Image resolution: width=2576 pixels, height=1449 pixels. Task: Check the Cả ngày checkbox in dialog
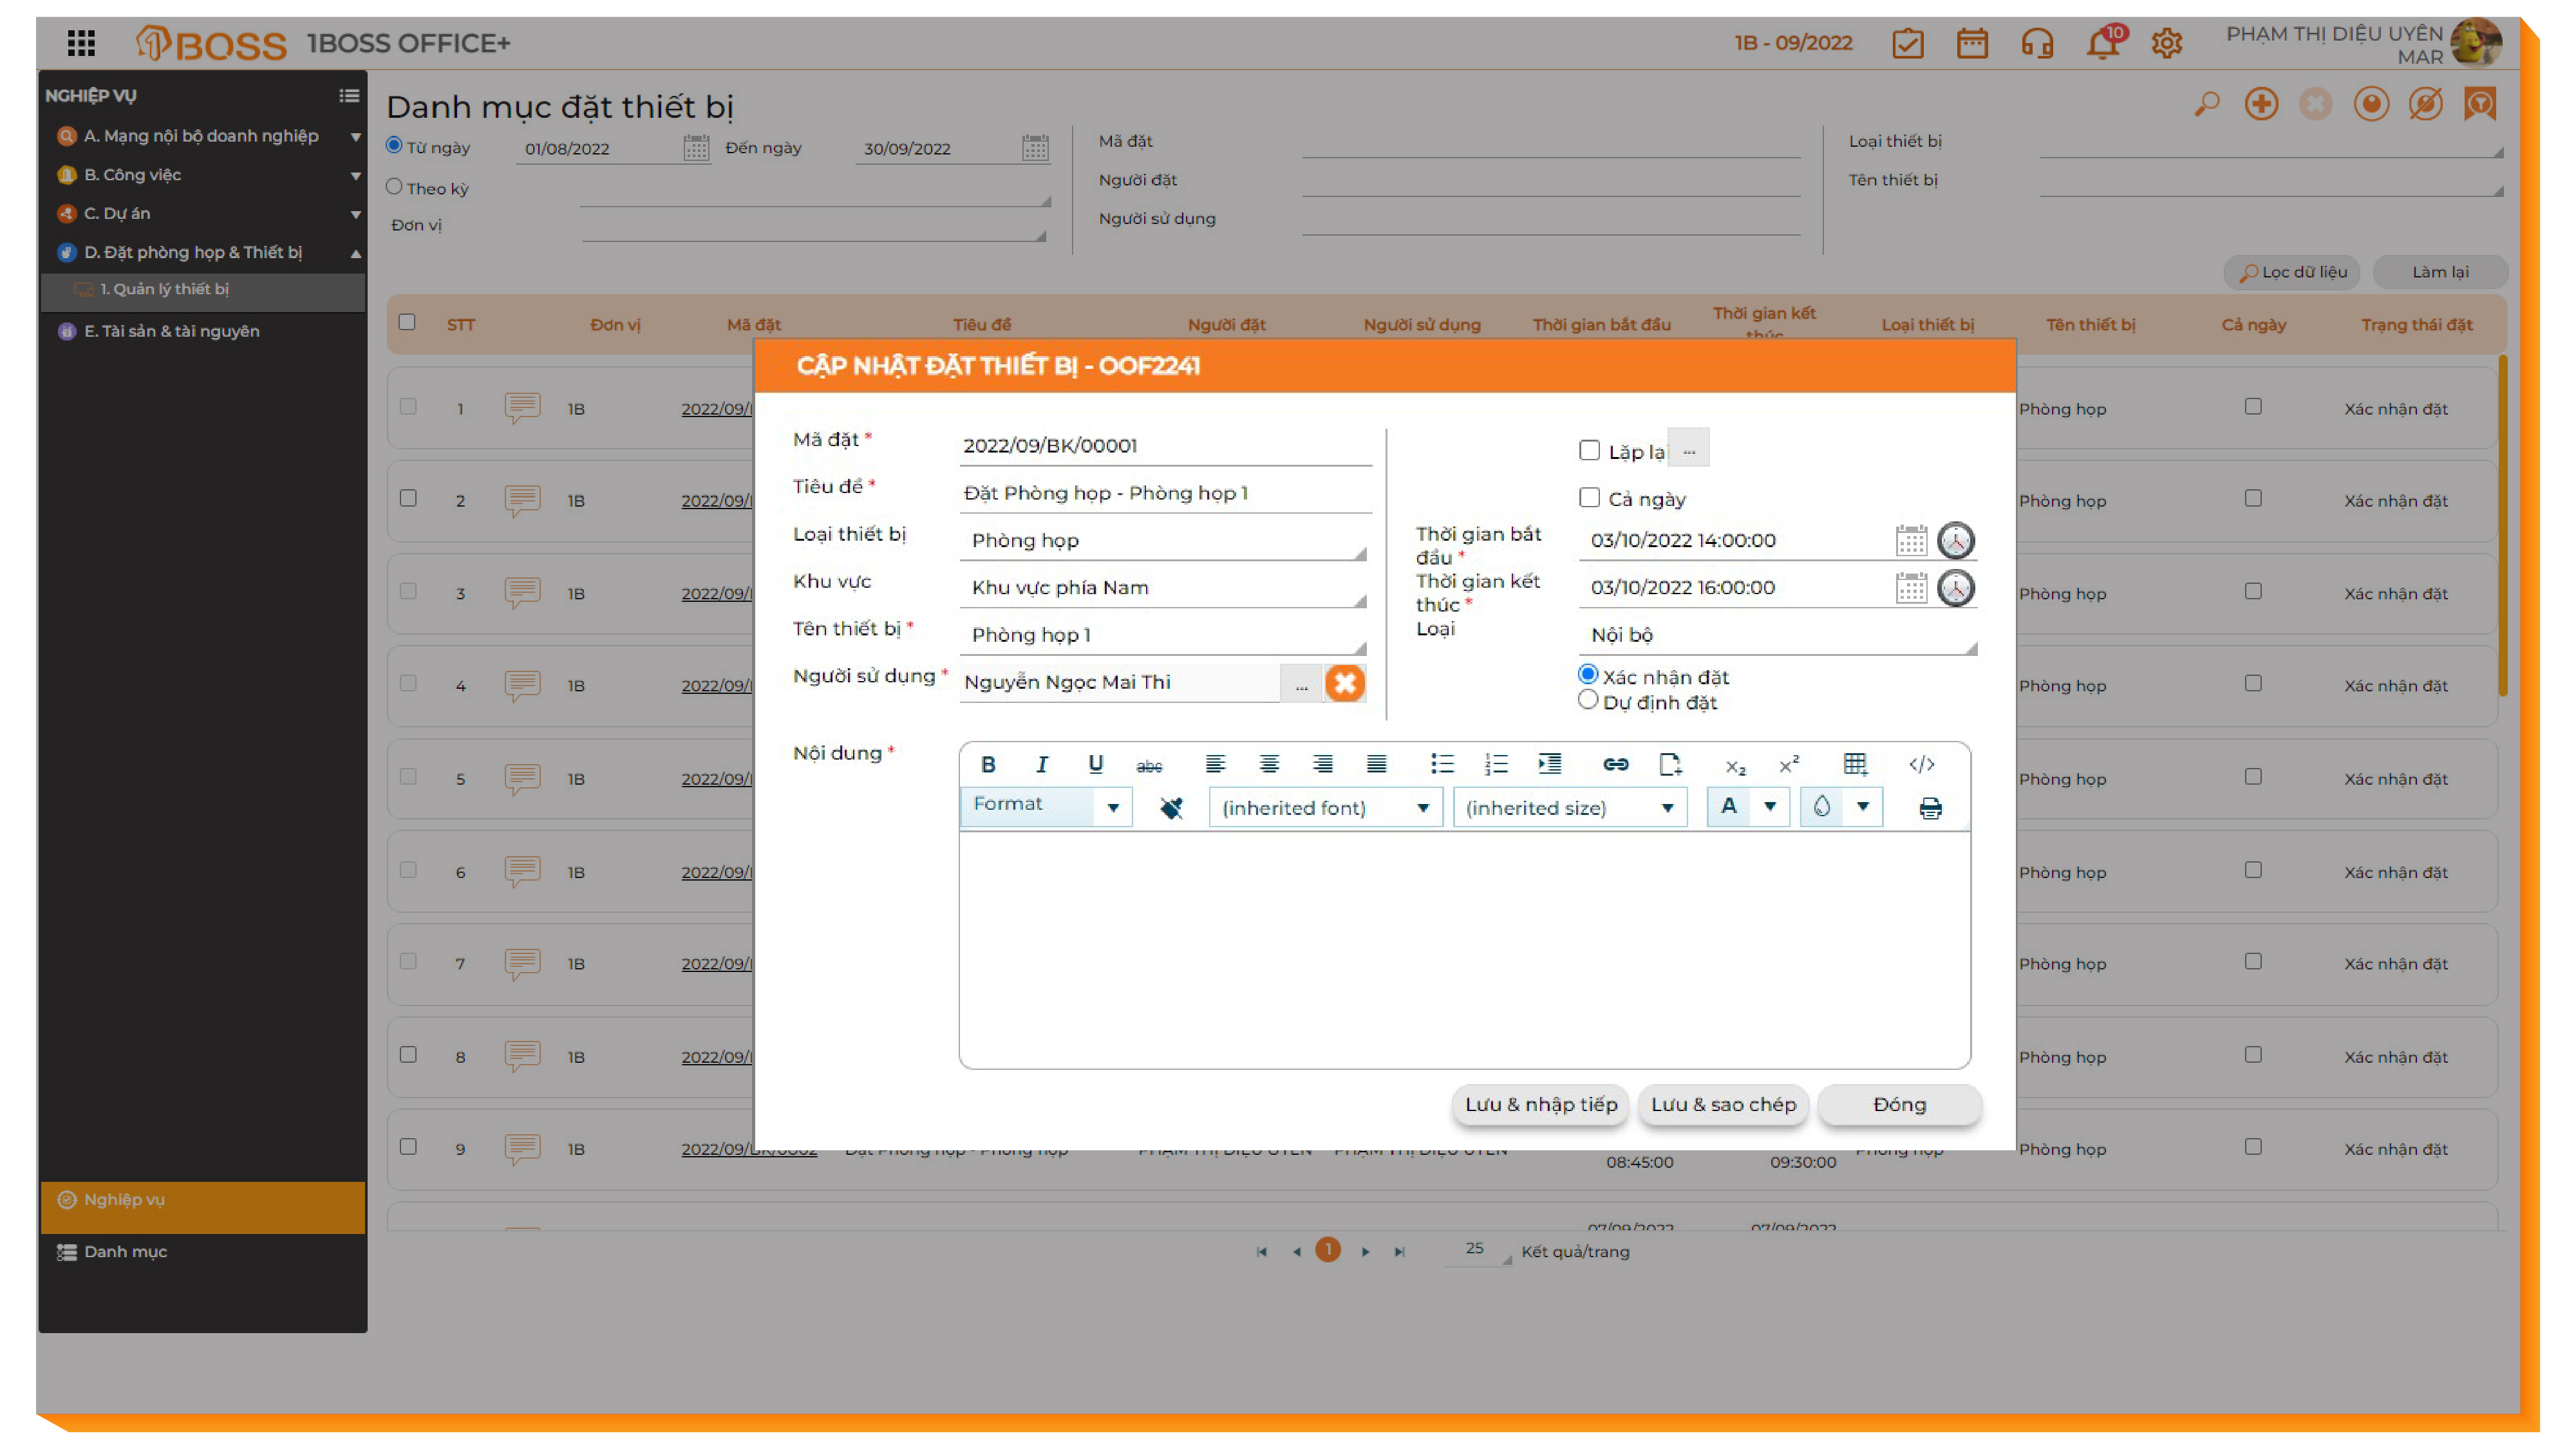tap(1589, 498)
